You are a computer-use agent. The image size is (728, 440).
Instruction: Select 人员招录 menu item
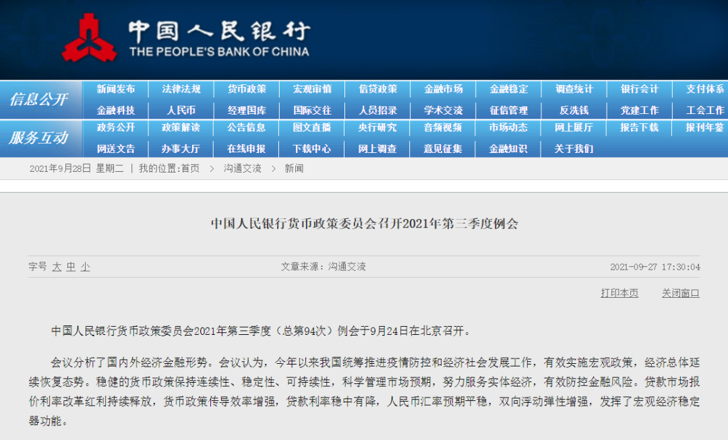(x=377, y=110)
